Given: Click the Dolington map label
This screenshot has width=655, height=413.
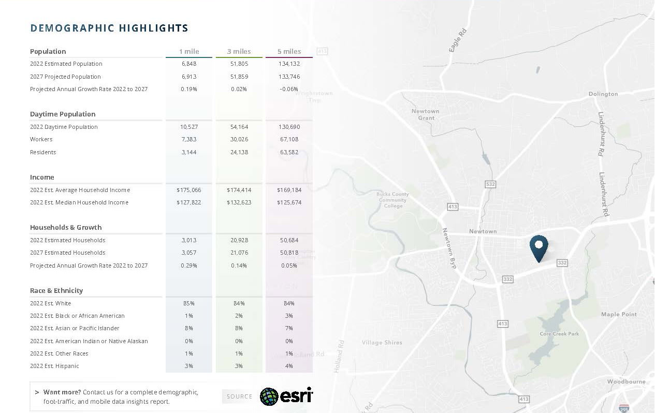Looking at the screenshot, I should click(x=603, y=94).
